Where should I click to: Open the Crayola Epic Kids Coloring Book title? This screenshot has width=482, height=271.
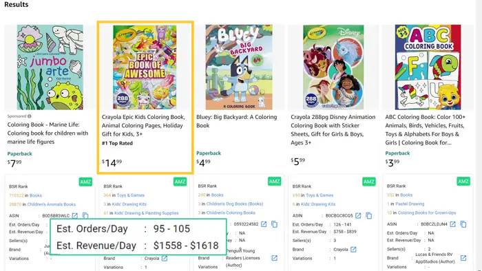143,125
